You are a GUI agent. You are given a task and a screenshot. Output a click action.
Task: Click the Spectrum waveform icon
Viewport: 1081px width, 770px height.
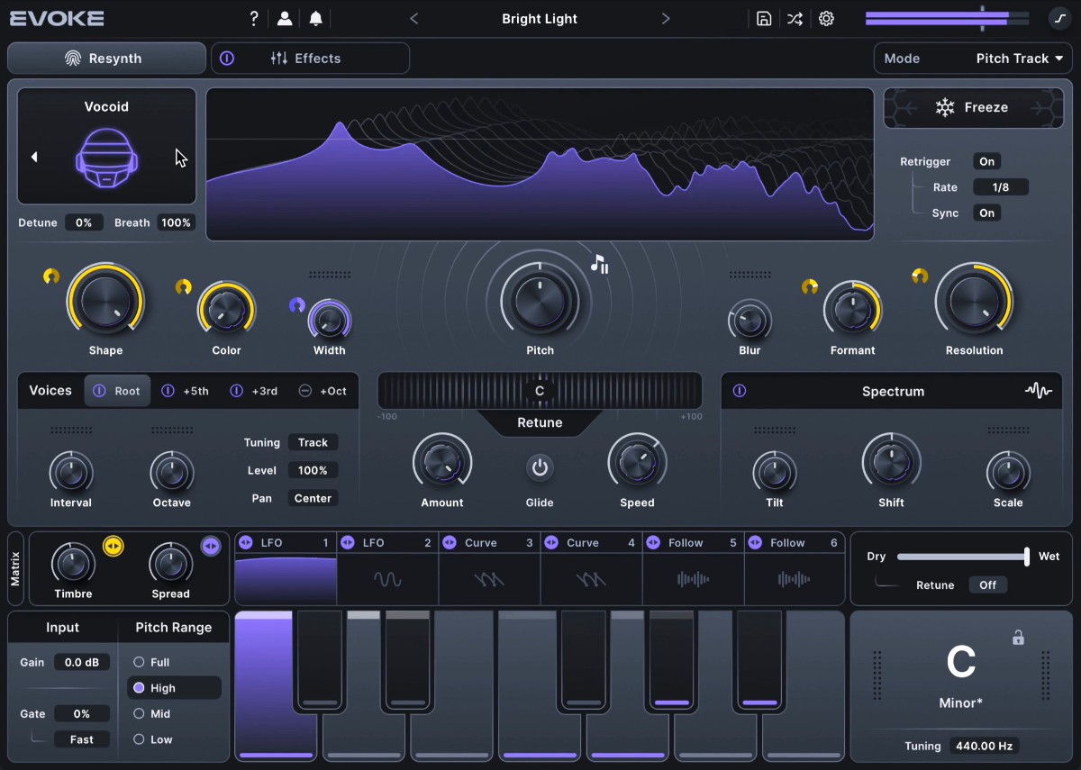tap(1038, 391)
